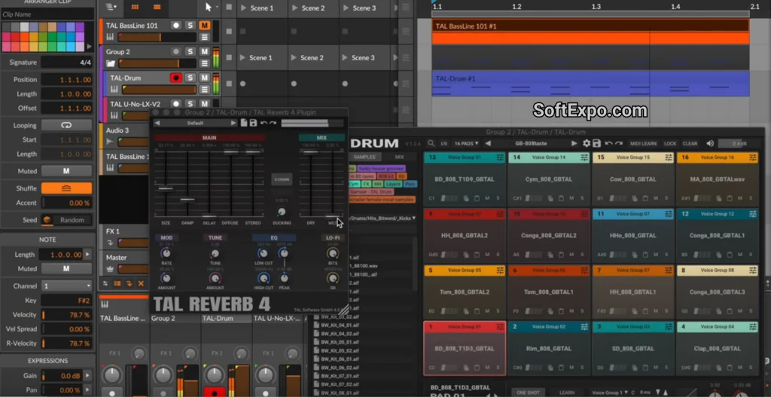Open the TAL-Drum settings gear icon
The image size is (771, 397).
pyautogui.click(x=587, y=143)
